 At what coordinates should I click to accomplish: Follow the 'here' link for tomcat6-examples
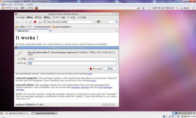(93, 81)
